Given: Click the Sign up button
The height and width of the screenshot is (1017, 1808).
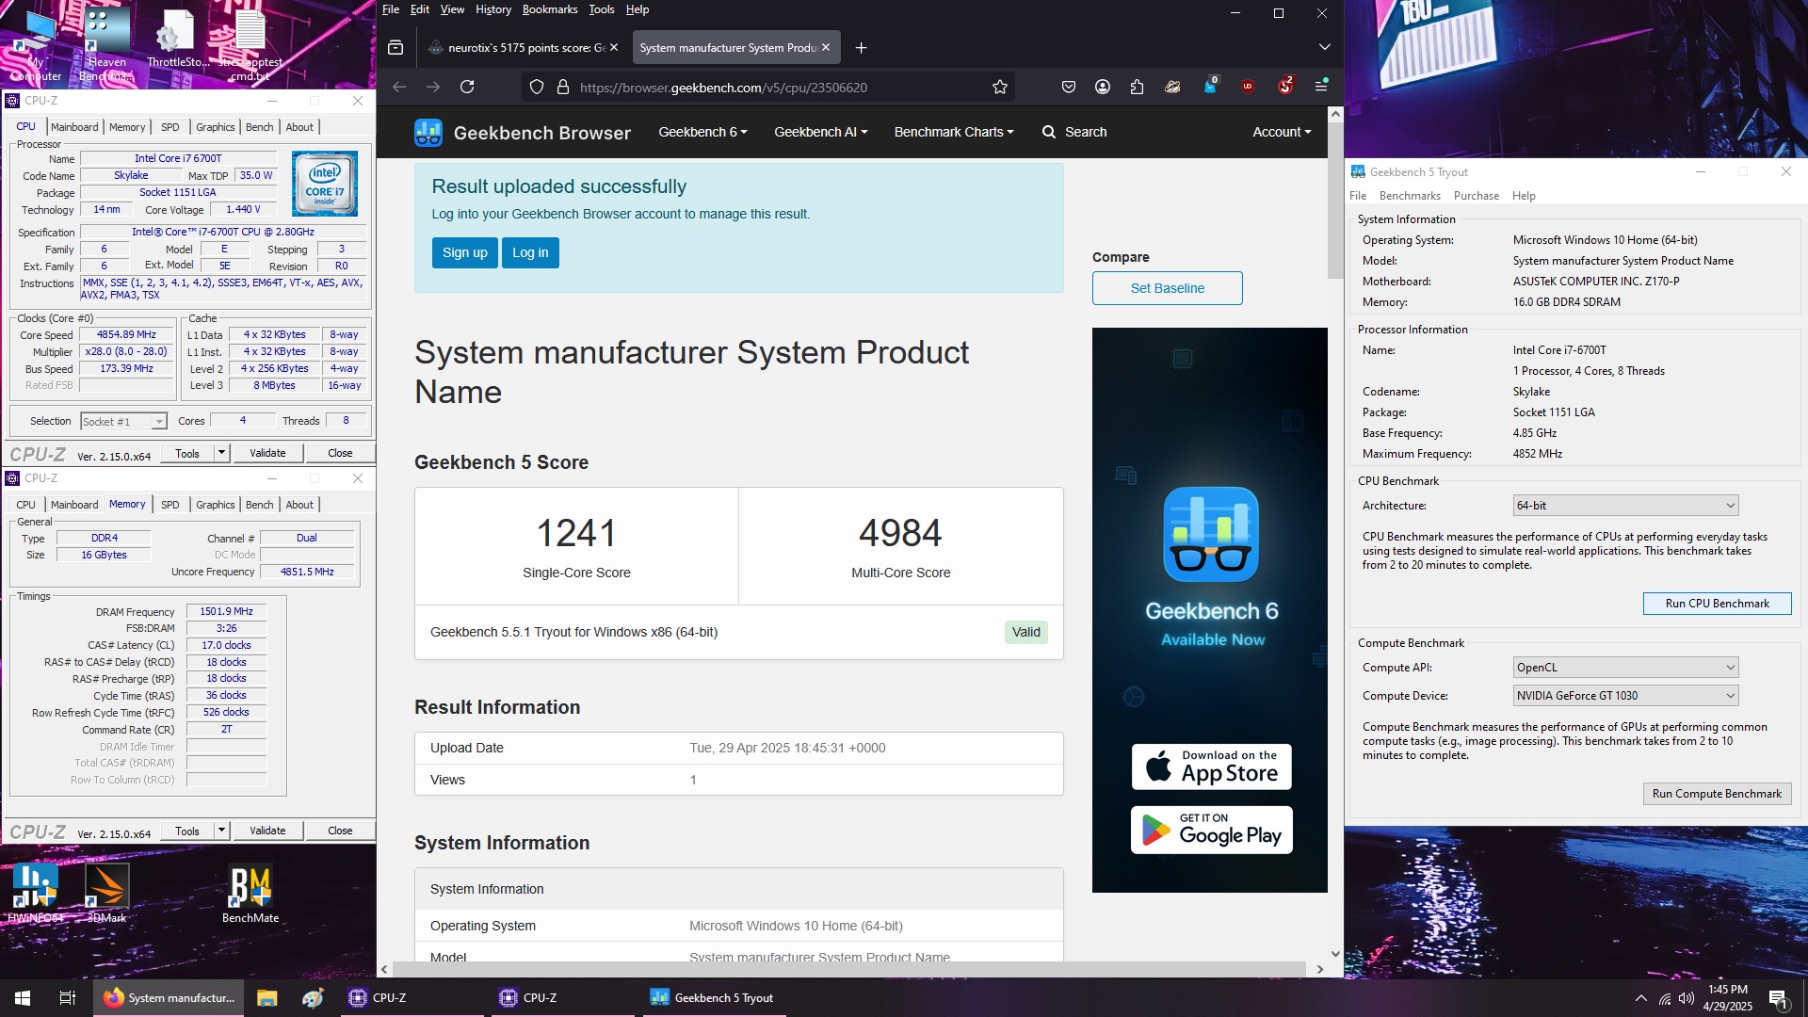Looking at the screenshot, I should 465,252.
